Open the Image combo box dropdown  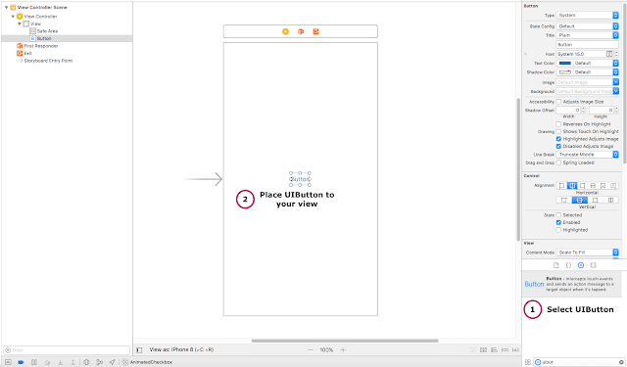point(616,82)
